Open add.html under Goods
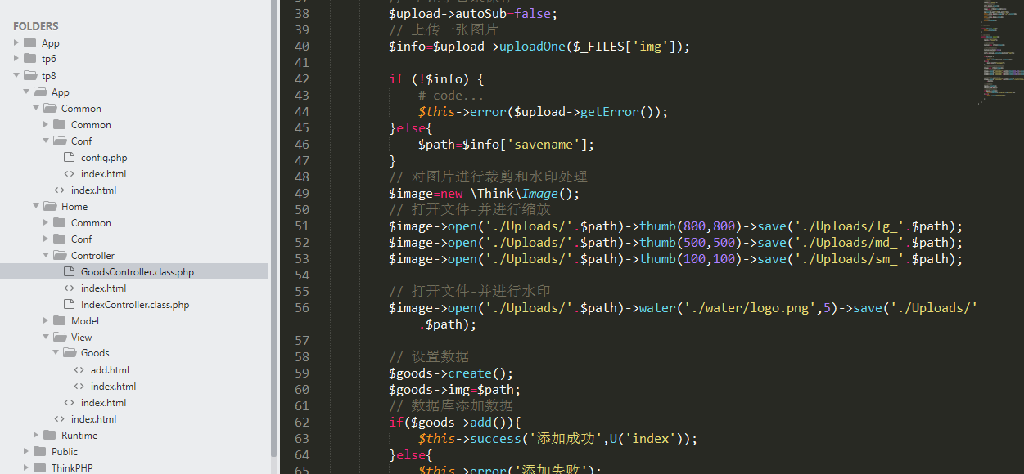This screenshot has width=1024, height=474. 110,369
